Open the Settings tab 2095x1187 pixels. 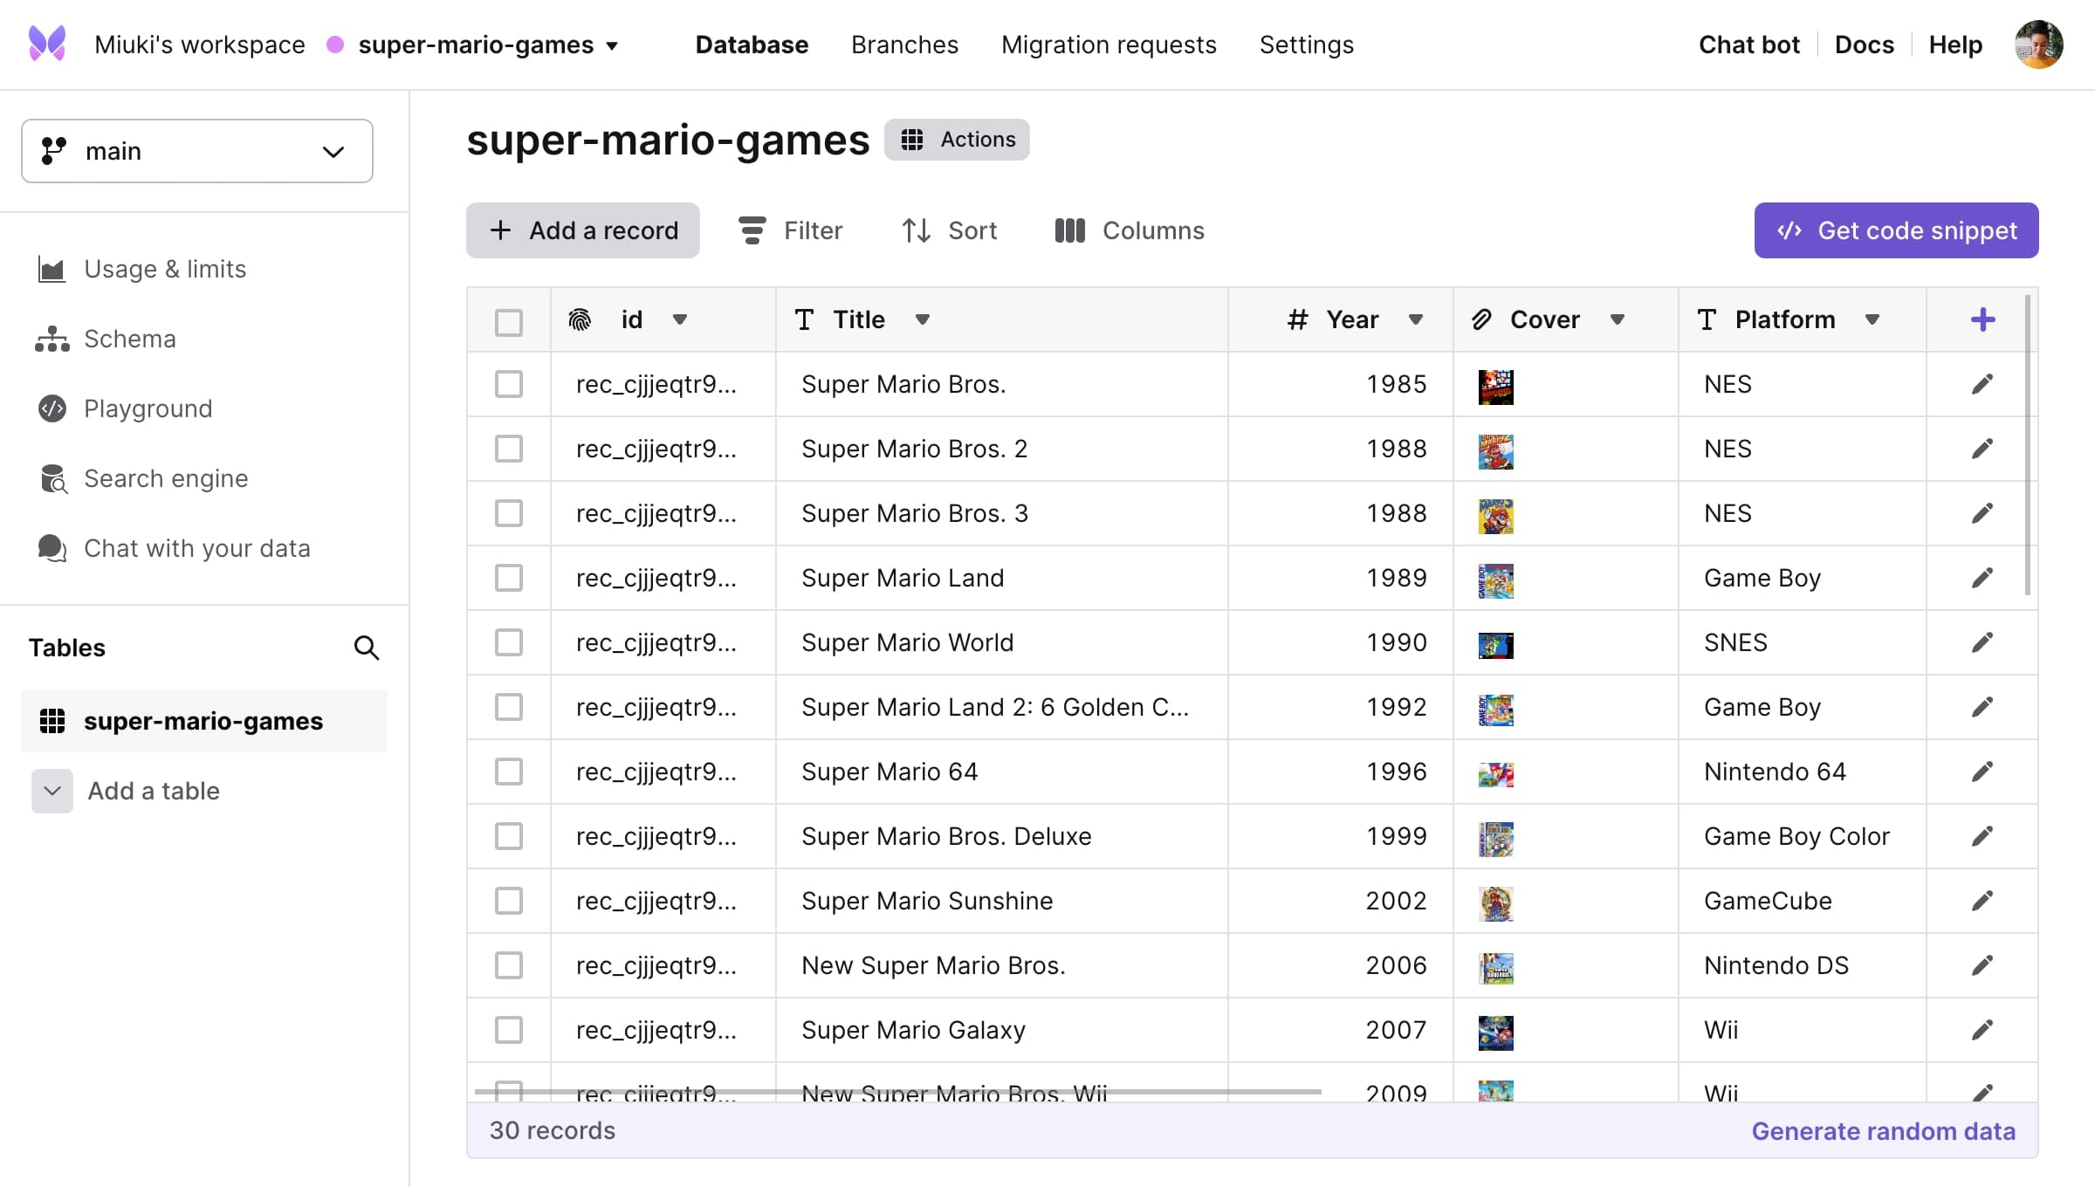(1306, 45)
